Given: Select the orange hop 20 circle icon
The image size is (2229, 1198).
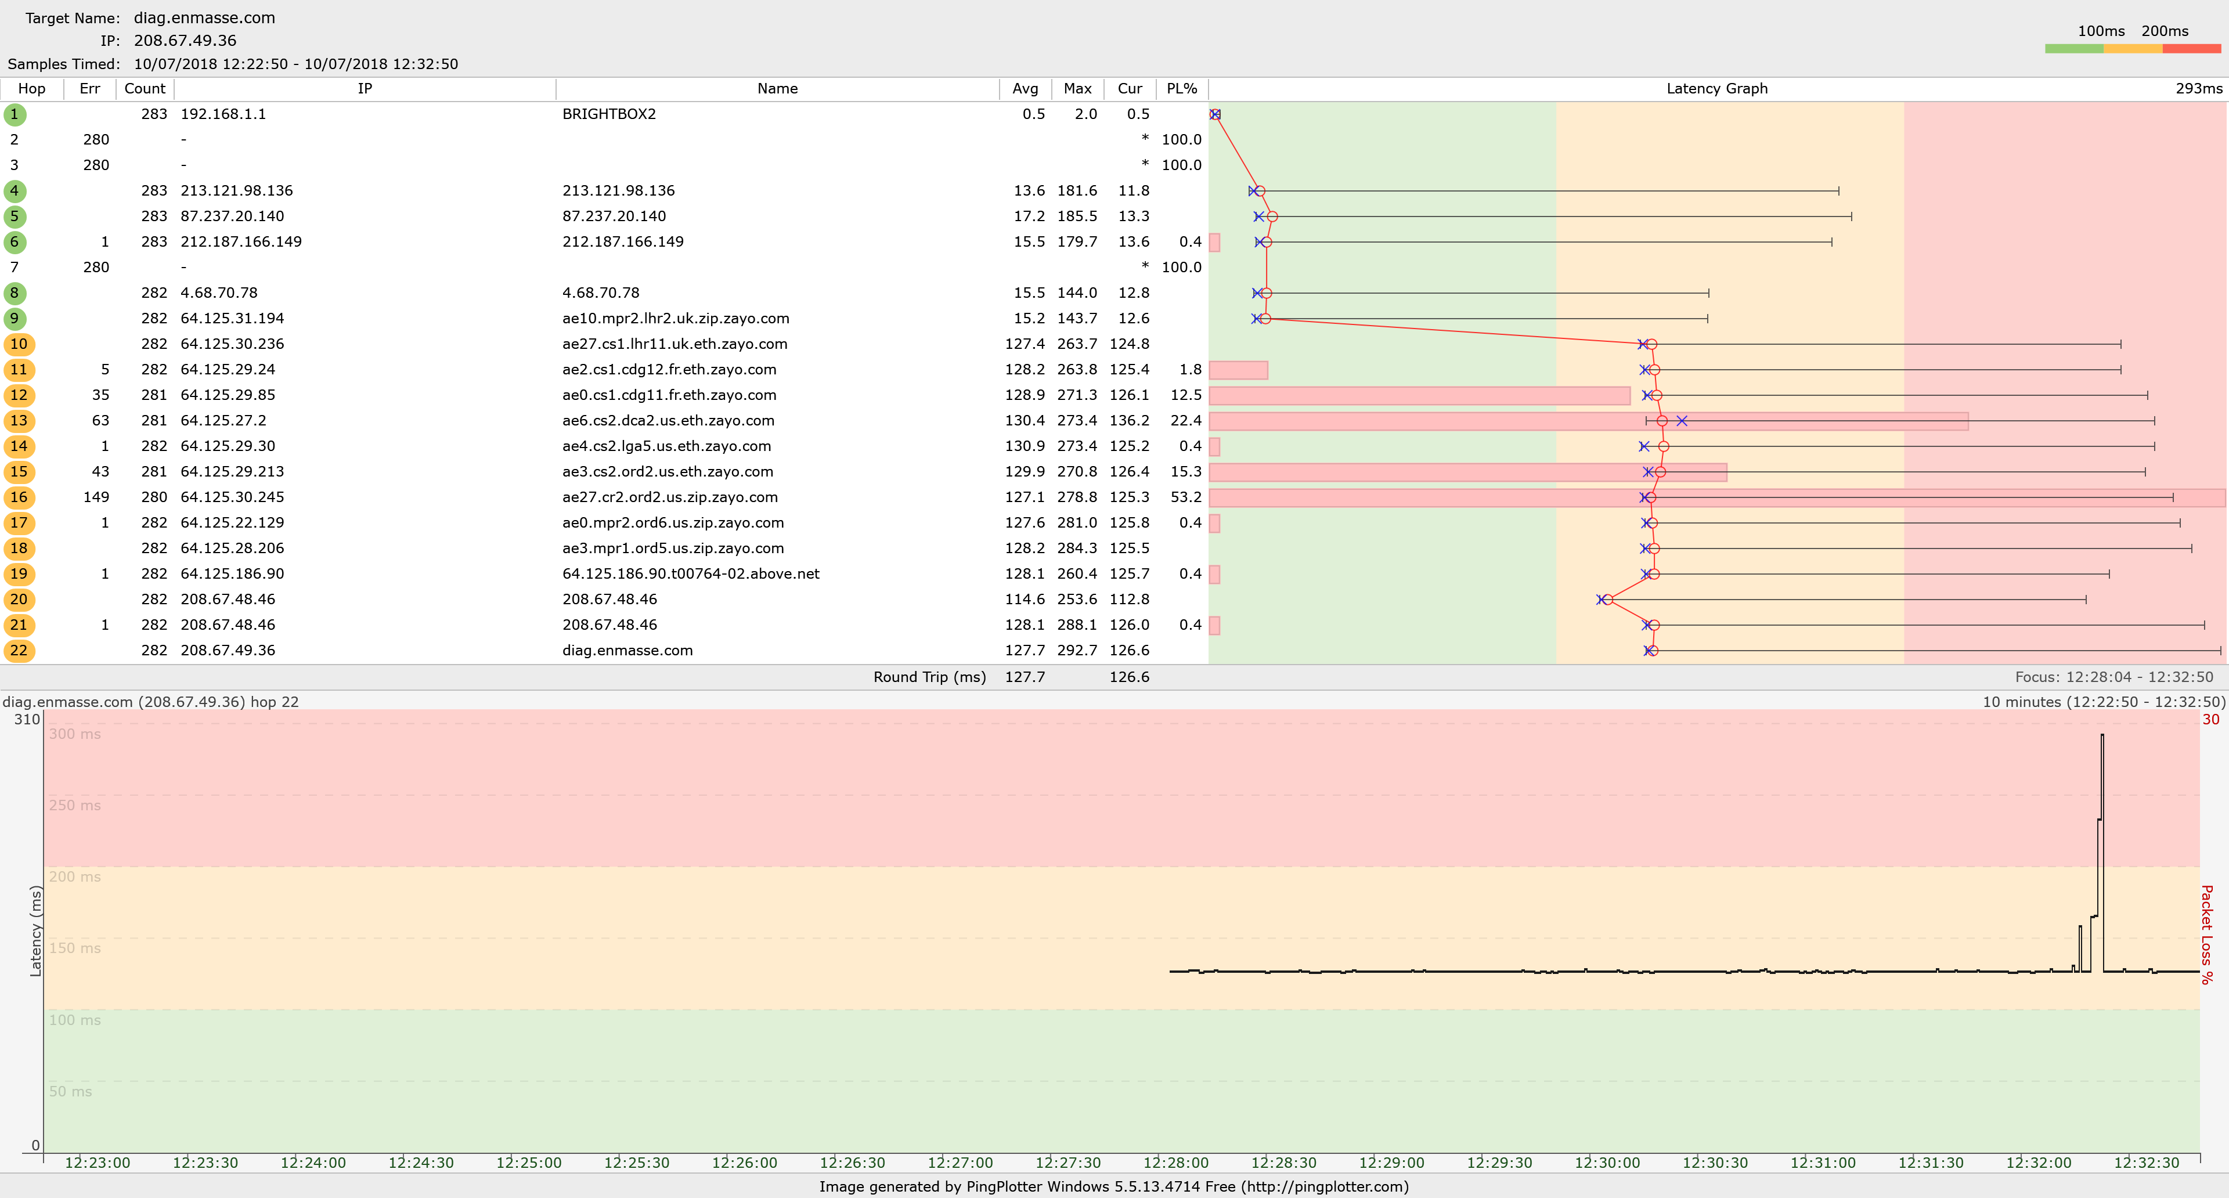Looking at the screenshot, I should 18,600.
